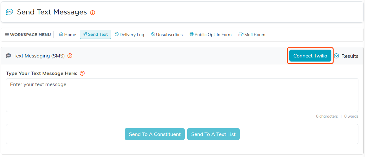This screenshot has height=157, width=365.
Task: Click the globe icon for Public Opt-In Form
Action: pyautogui.click(x=192, y=35)
